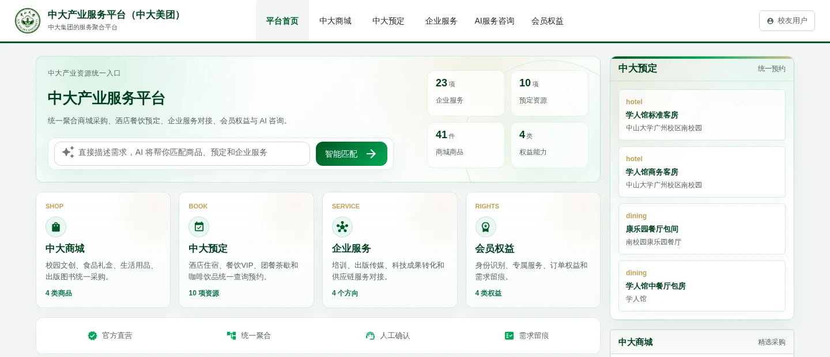Image resolution: width=830 pixels, height=357 pixels.
Task: Click the badge icon in 会员权益 card
Action: point(486,227)
